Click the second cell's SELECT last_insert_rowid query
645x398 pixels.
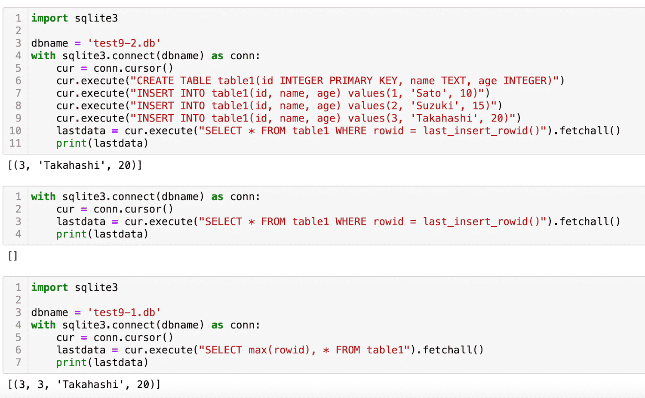(x=338, y=222)
